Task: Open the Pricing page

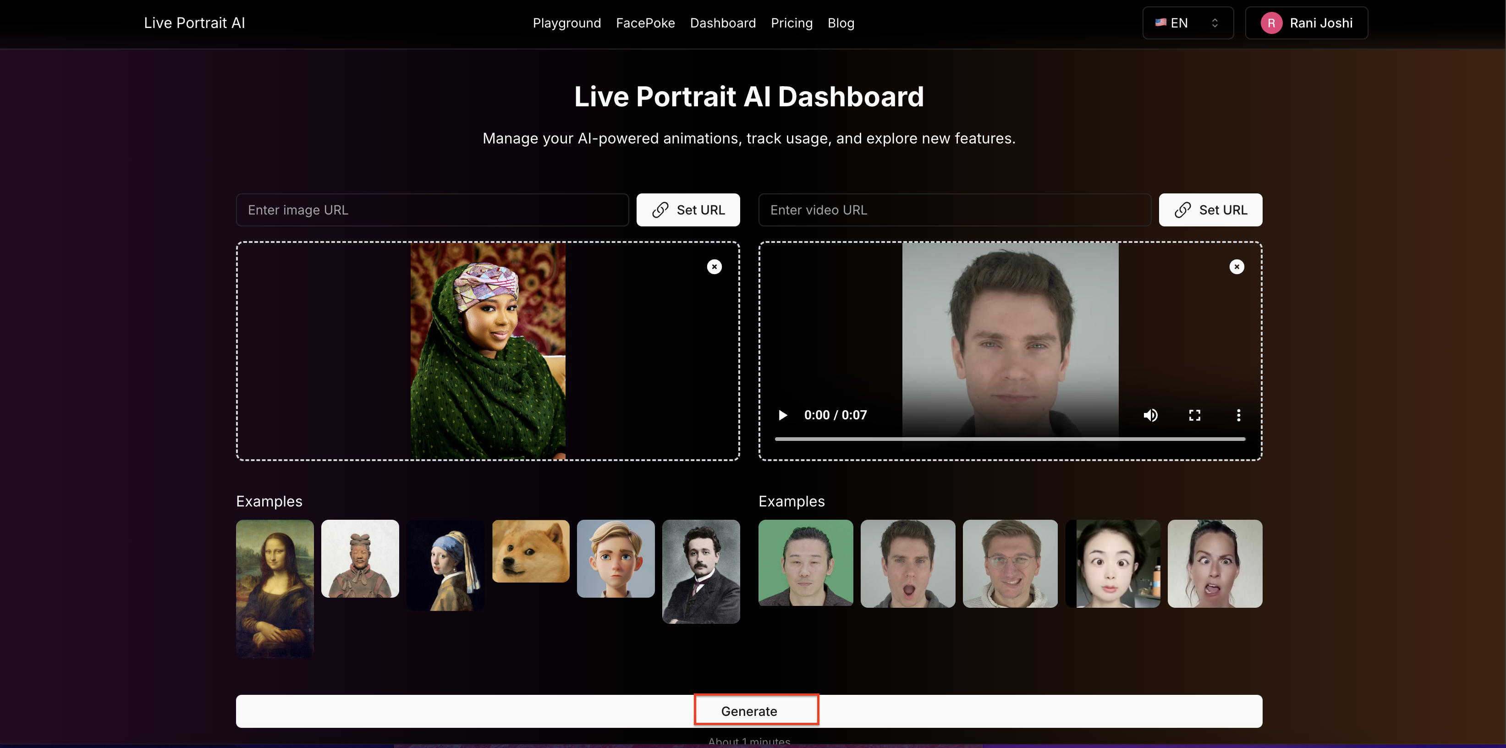Action: click(791, 23)
